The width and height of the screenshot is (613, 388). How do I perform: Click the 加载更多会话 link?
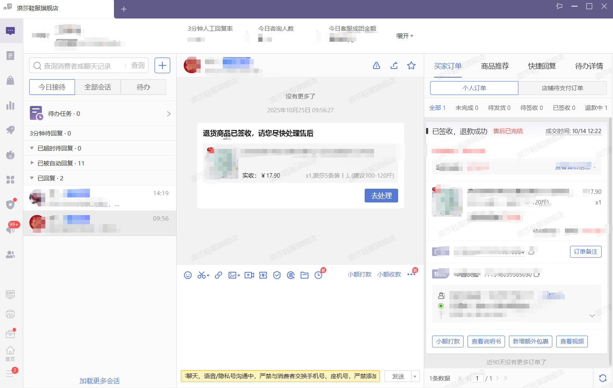click(x=99, y=381)
